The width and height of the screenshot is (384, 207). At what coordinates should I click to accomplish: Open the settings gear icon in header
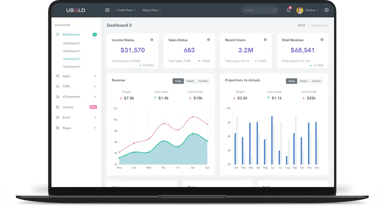point(326,10)
